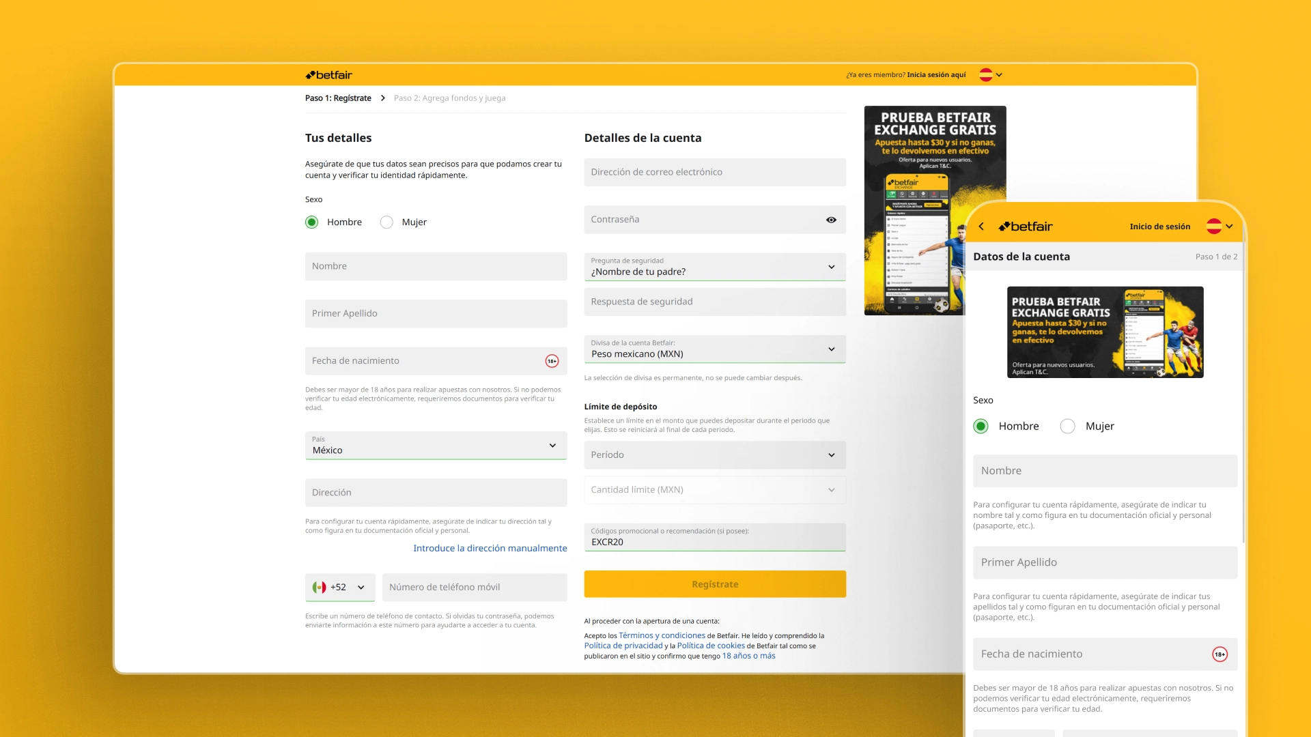This screenshot has width=1311, height=737.
Task: Click the 'Detalles de la cuenta' heading
Action: (x=643, y=138)
